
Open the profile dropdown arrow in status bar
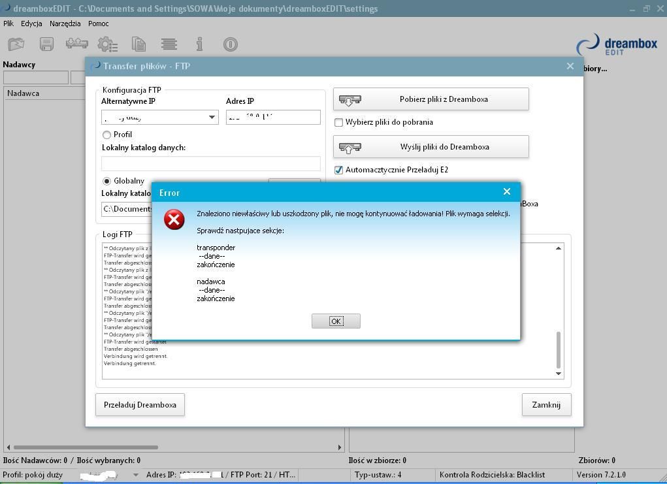pyautogui.click(x=136, y=475)
